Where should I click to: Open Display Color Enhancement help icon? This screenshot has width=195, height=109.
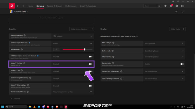[121, 71]
